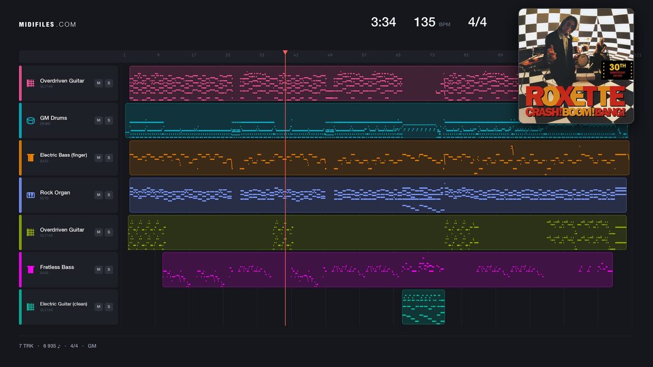Open the MIDIFILES.COM logo link
Screen dimensions: 653x367
(47, 24)
